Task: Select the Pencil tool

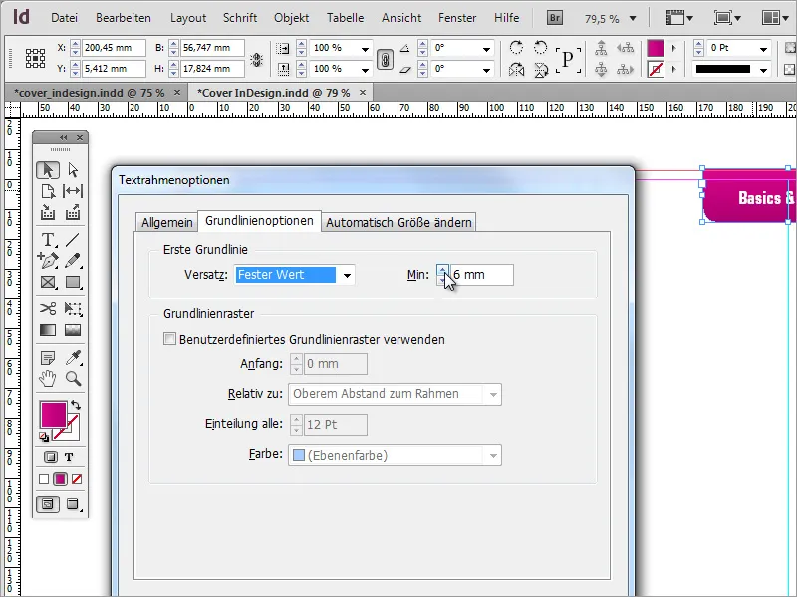Action: pos(73,261)
